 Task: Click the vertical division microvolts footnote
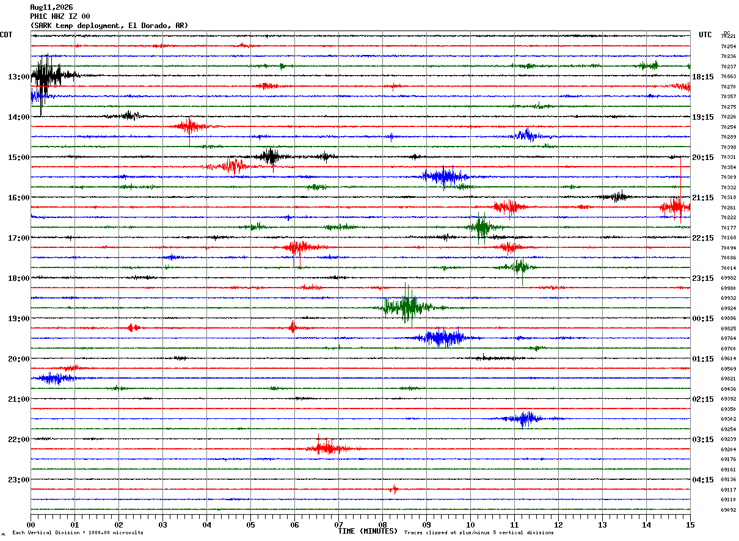78,532
